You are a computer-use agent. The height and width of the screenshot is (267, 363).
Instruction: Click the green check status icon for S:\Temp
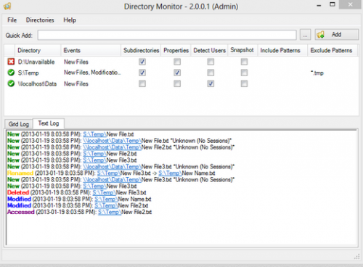[11, 73]
